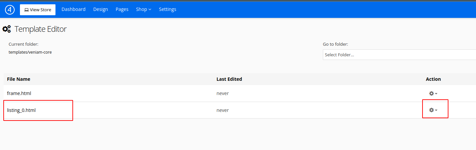Image resolution: width=476 pixels, height=150 pixels.
Task: Select the listing_0.html file name
Action: [21, 110]
